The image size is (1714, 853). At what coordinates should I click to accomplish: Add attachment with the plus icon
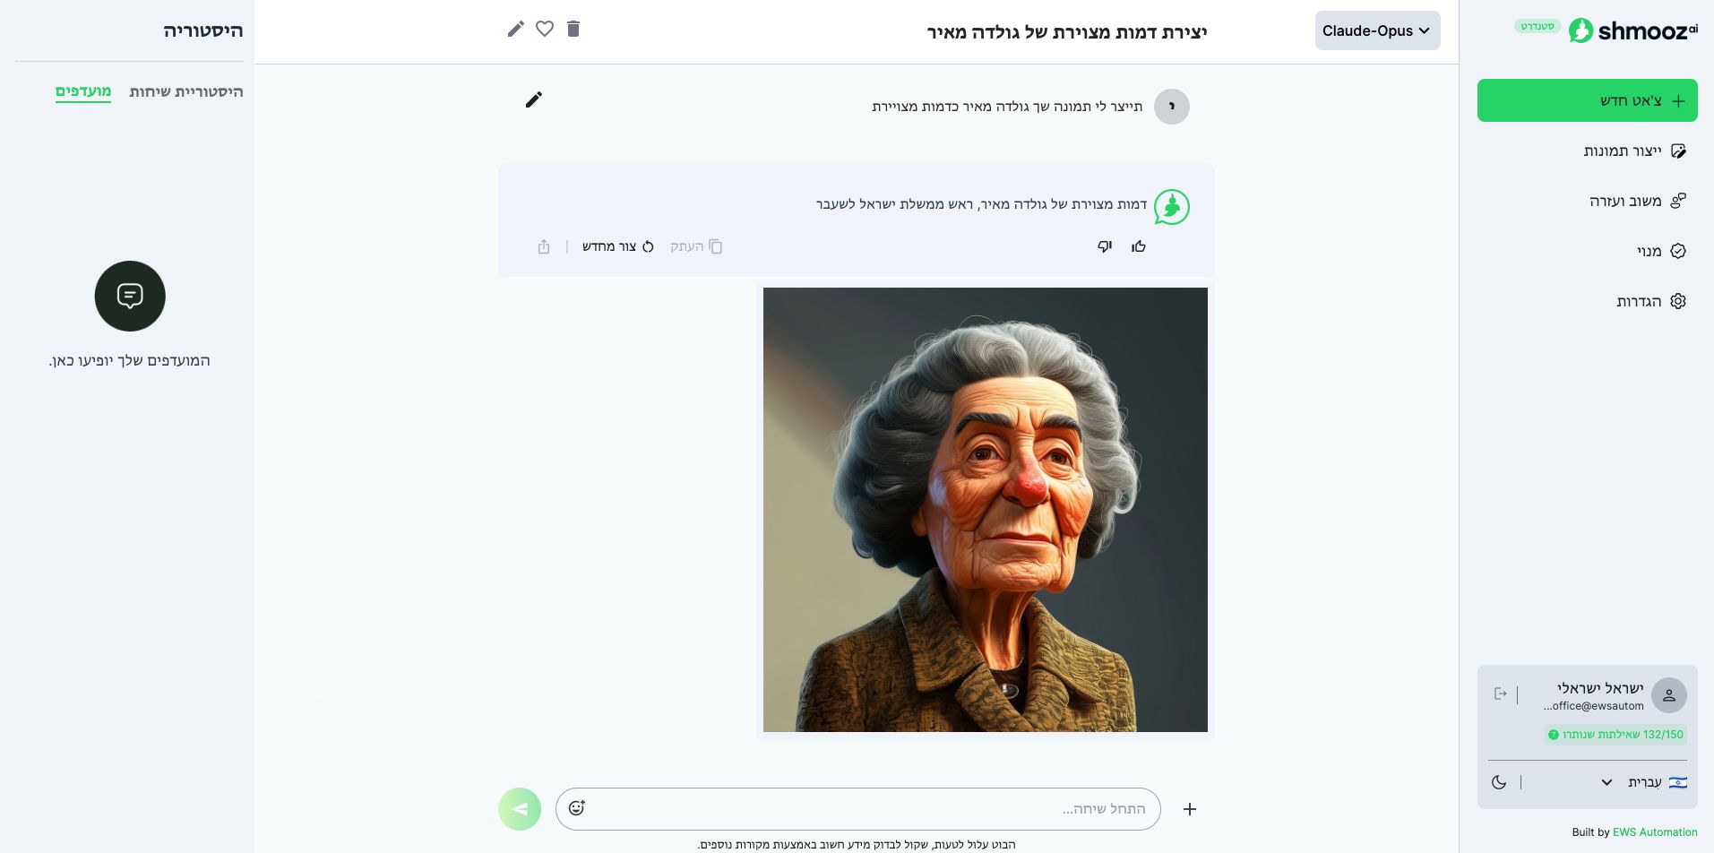1190,809
